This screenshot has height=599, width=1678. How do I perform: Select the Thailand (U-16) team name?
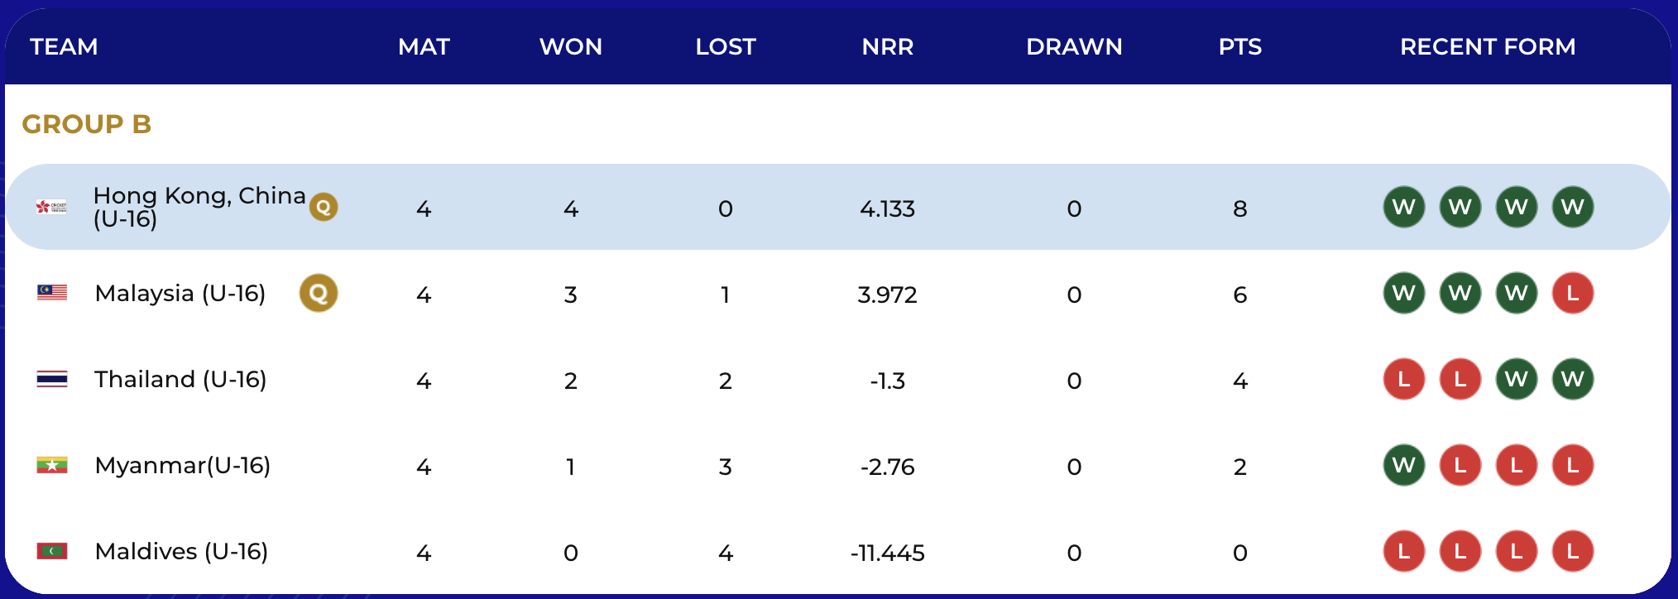(x=180, y=379)
